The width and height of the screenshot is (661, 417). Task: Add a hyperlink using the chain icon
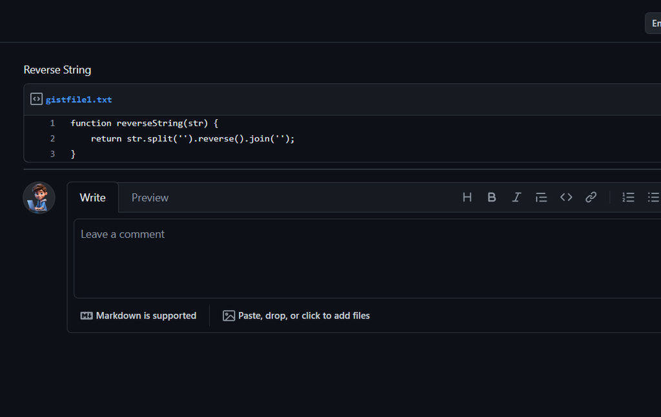(591, 197)
